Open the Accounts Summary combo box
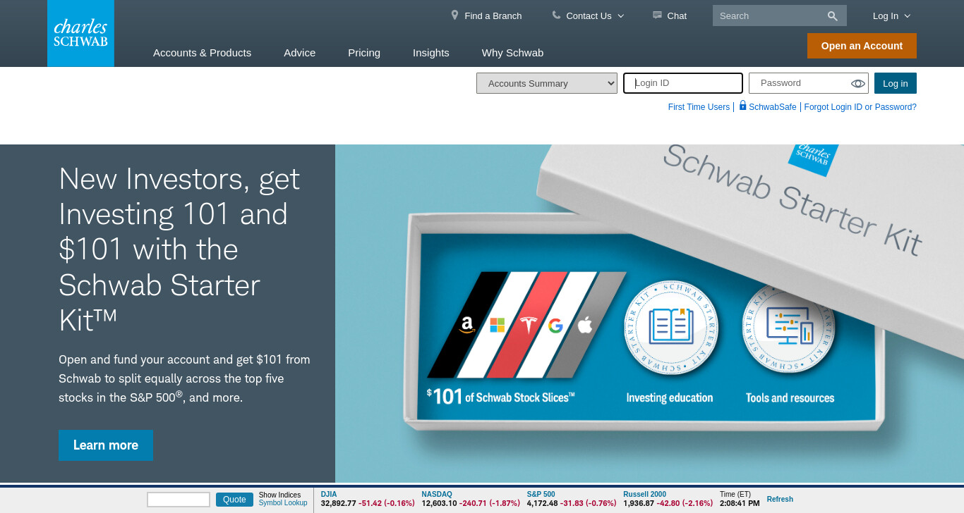This screenshot has height=513, width=964. point(547,83)
